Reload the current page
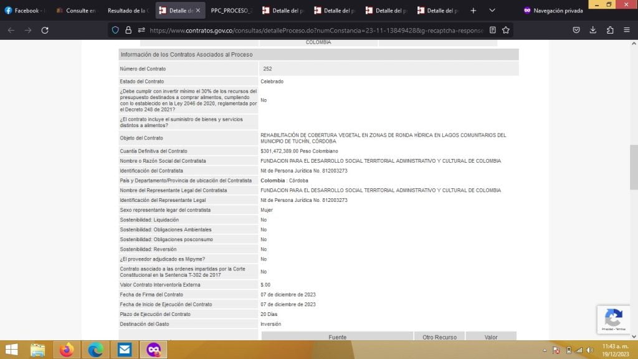The width and height of the screenshot is (638, 359). coord(45,30)
